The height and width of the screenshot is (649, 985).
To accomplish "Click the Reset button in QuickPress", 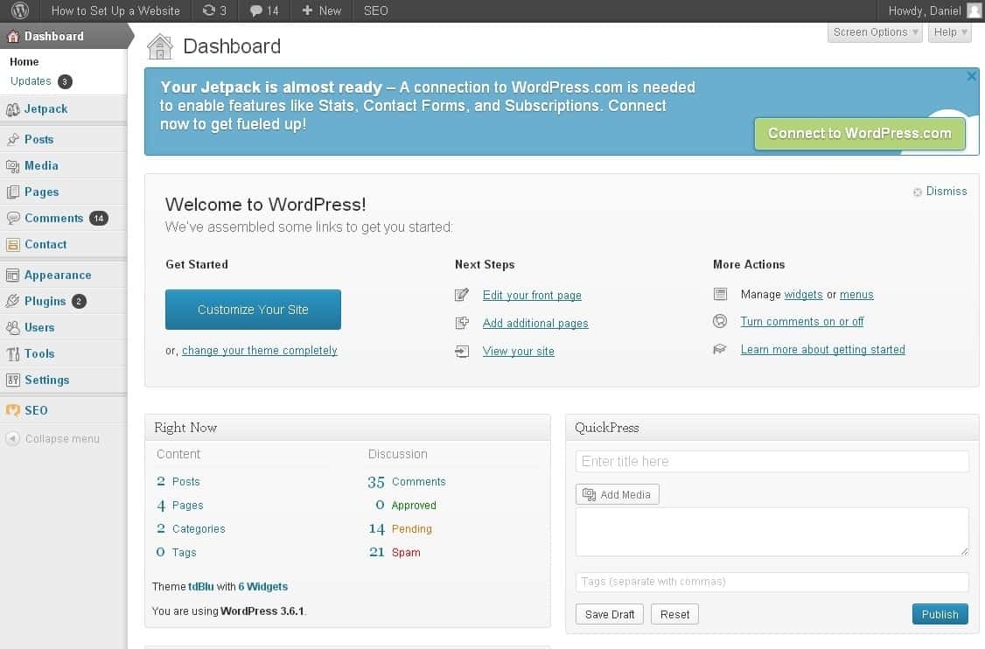I will tap(674, 614).
